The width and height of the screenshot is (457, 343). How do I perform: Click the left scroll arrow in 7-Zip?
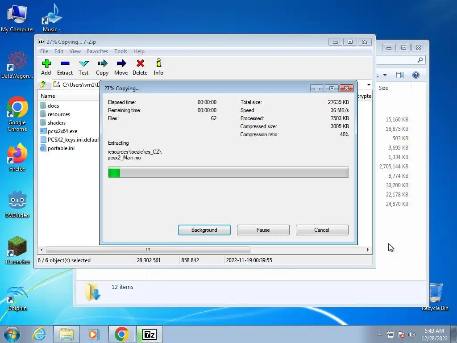point(42,250)
